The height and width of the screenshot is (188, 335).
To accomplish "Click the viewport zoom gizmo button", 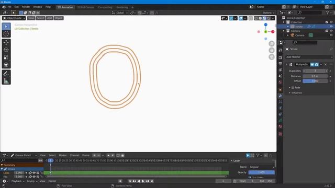I will 272,44.
